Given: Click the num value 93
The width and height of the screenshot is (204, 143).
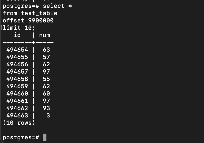Looking at the screenshot, I should pos(46,108).
